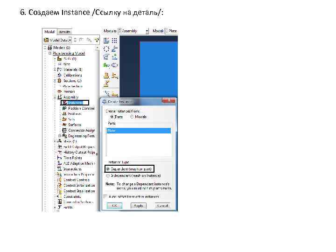Select the Radial Pattern circle tool
Viewport: 336px width, 252px height.
point(106,49)
